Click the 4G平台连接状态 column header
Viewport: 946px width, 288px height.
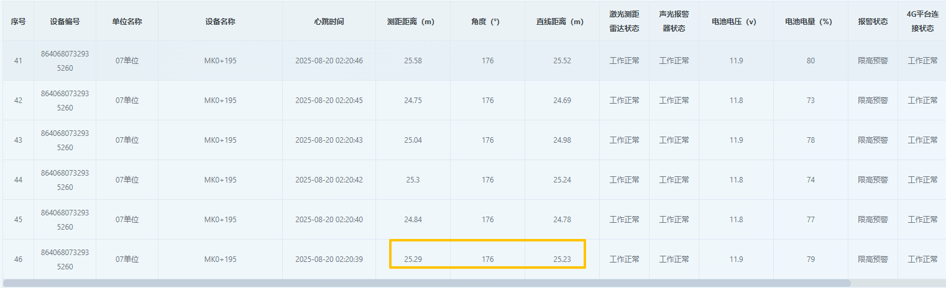coord(922,21)
